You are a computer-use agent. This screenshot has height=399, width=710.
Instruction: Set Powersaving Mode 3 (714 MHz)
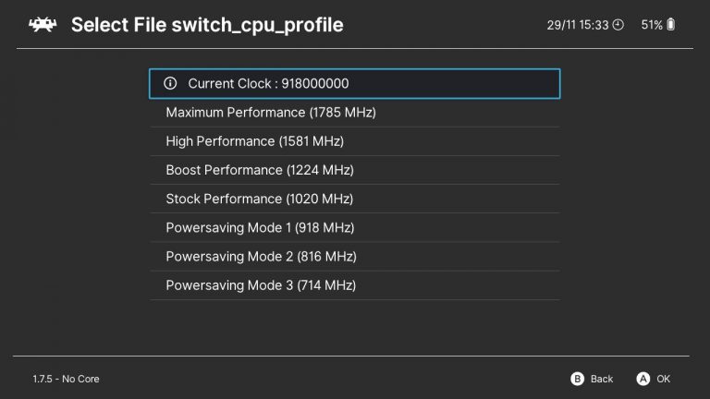pyautogui.click(x=260, y=285)
